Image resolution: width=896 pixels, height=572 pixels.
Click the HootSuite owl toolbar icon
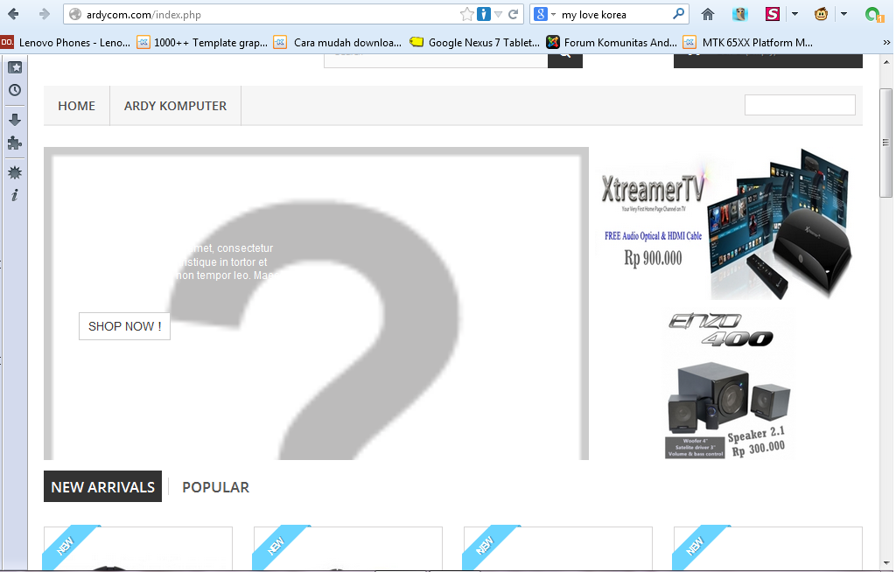[x=739, y=14]
